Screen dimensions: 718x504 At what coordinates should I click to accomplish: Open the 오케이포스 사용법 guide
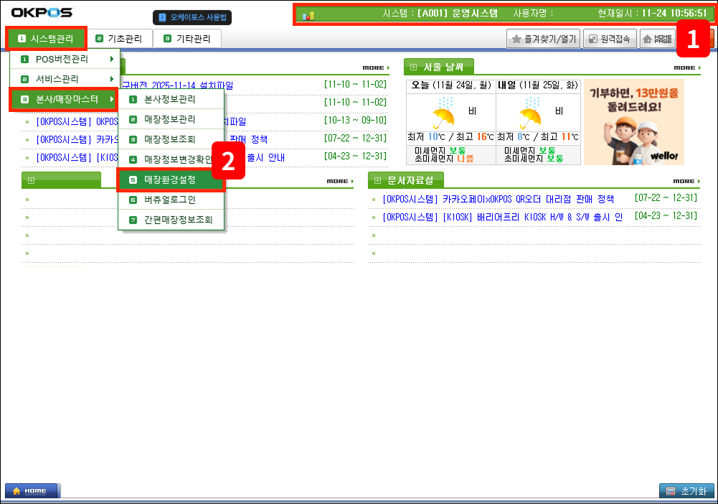point(192,17)
